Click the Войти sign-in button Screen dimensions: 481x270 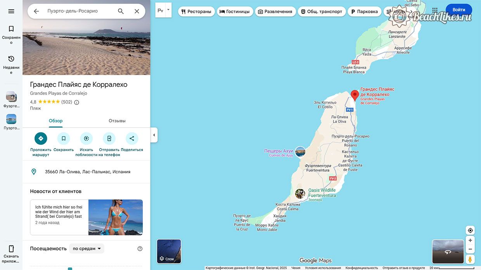pos(459,10)
